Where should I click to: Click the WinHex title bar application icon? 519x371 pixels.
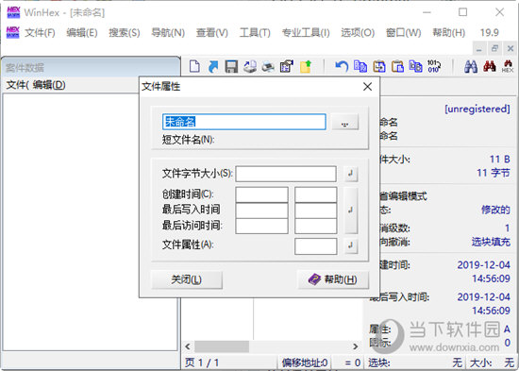[13, 12]
